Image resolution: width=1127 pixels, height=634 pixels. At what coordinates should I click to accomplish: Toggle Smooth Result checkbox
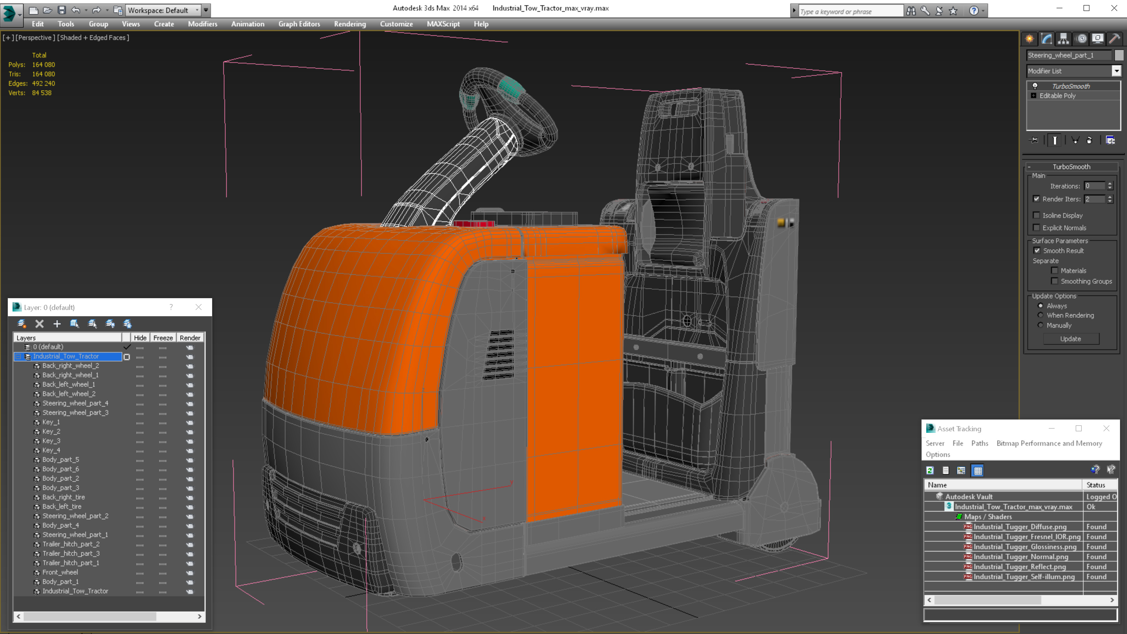[1037, 250]
